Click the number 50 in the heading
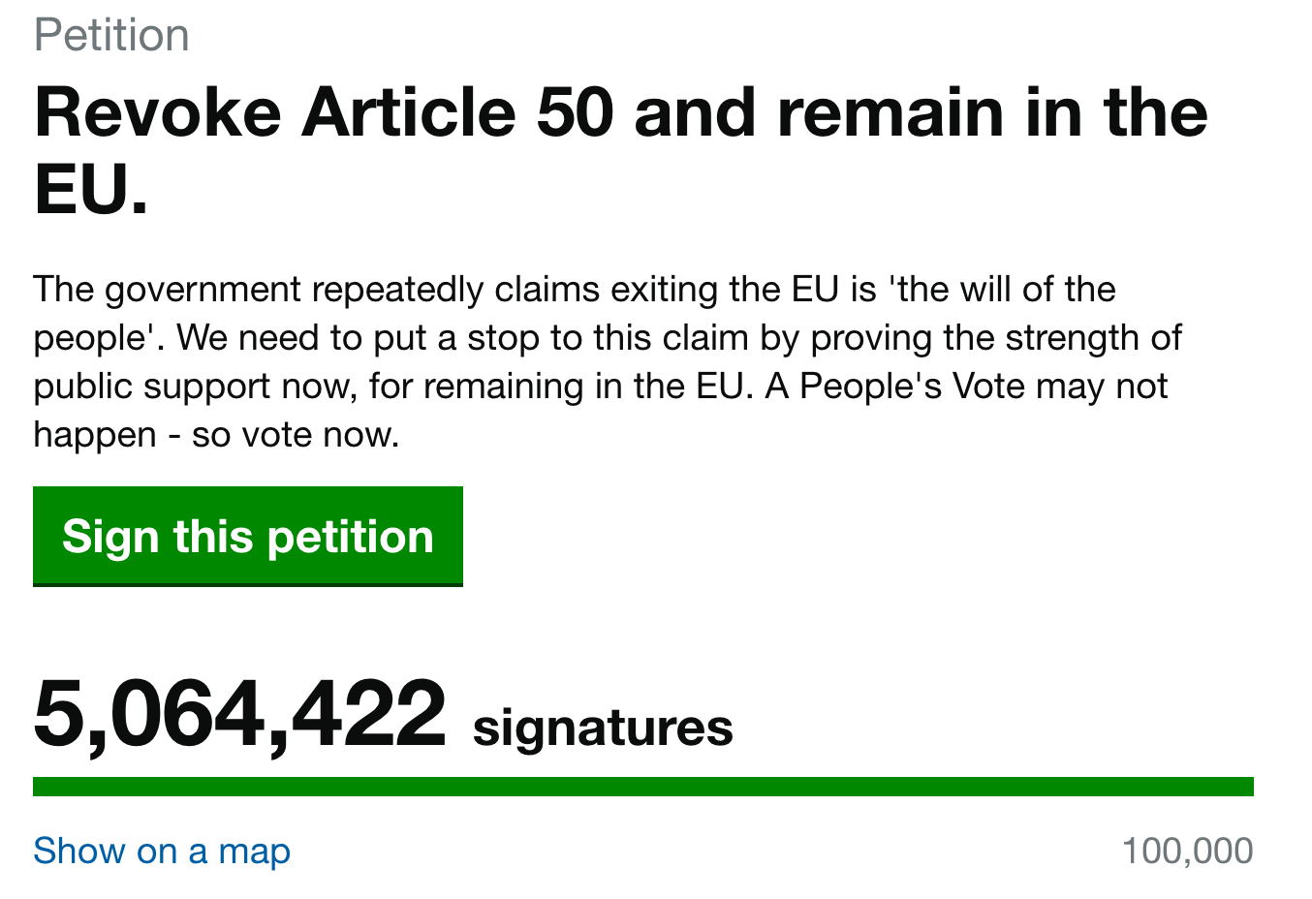This screenshot has width=1312, height=899. 575,112
